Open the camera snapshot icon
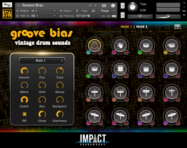Image resolution: width=187 pixels, height=148 pixels. coord(104,6)
